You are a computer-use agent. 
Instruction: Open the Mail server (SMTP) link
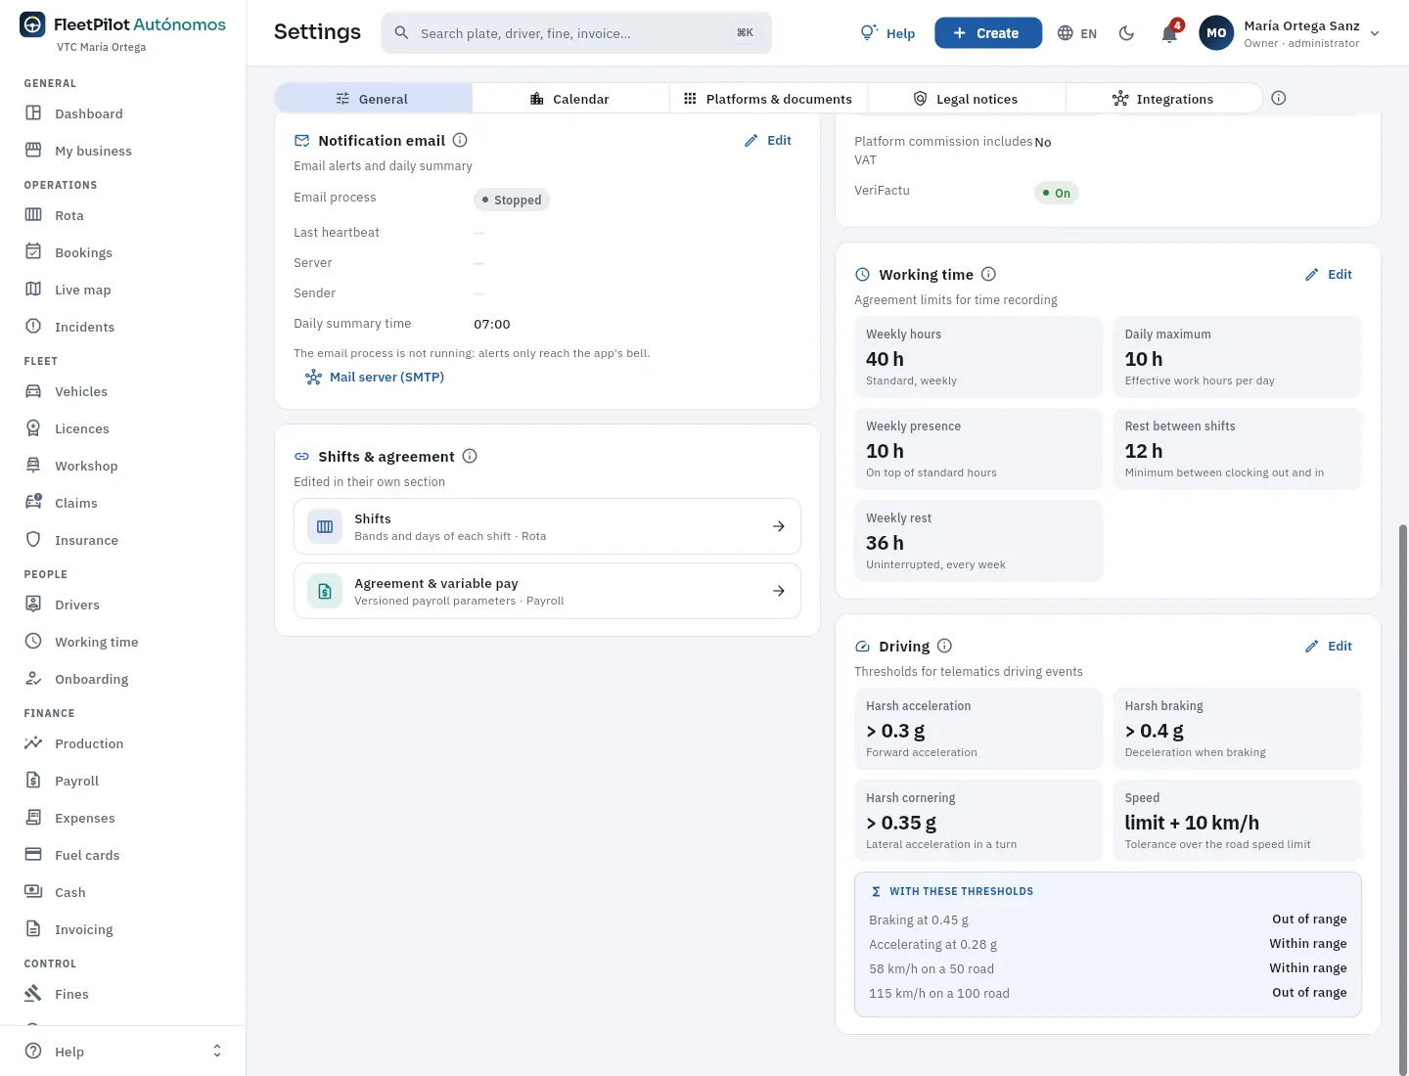tap(375, 377)
